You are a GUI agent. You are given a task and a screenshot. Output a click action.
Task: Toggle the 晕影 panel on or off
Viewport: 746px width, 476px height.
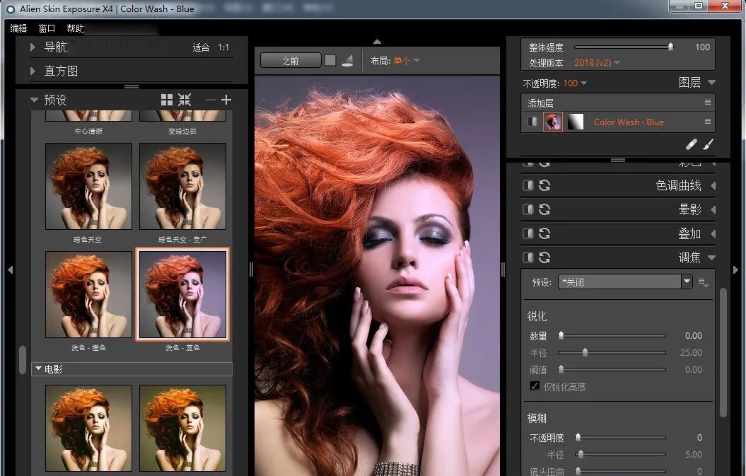click(528, 209)
